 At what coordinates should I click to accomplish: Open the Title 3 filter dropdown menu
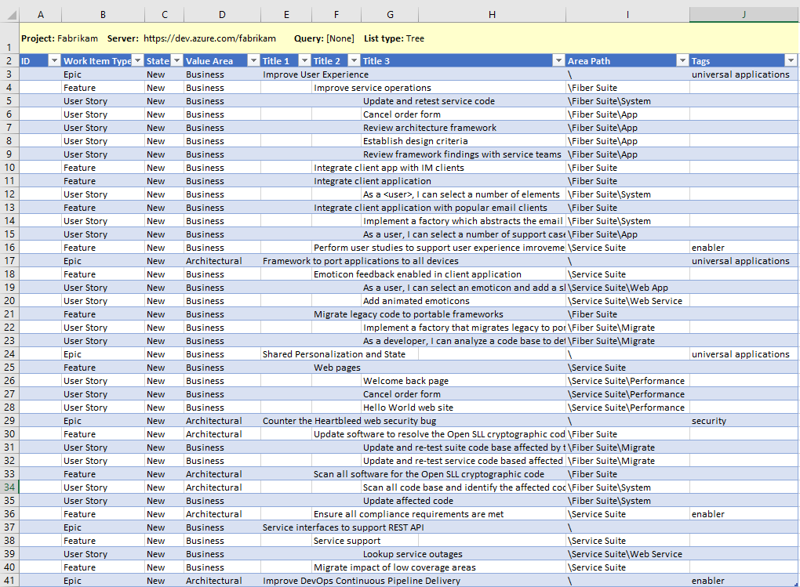pos(558,60)
